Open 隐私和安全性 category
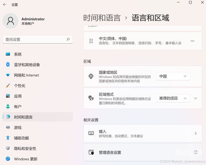 pyautogui.click(x=38, y=148)
